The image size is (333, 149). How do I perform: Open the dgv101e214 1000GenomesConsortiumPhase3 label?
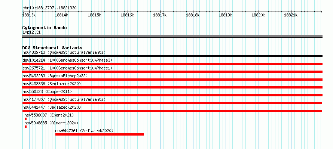point(67,60)
